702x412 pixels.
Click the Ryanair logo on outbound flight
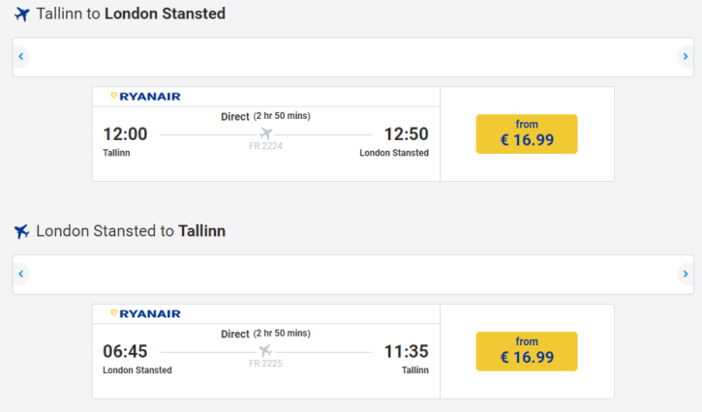click(x=146, y=96)
